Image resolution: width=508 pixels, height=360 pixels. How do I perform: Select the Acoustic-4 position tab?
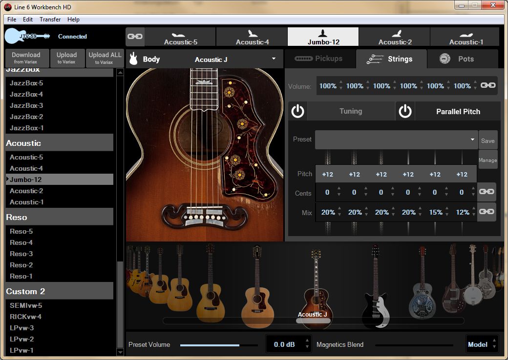click(x=252, y=37)
